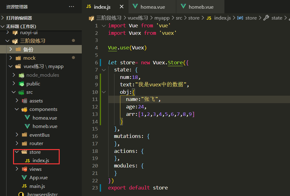Select the index.js editor tab
The height and width of the screenshot is (196, 290).
[105, 7]
